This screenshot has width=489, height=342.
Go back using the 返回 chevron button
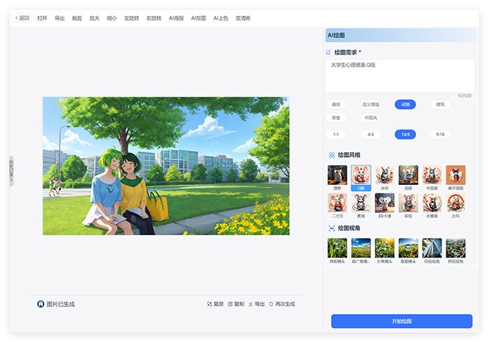coord(22,18)
